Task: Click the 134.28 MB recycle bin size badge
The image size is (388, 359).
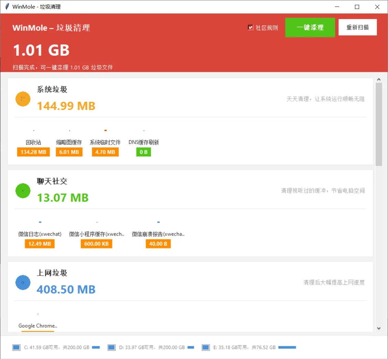Action: click(33, 152)
